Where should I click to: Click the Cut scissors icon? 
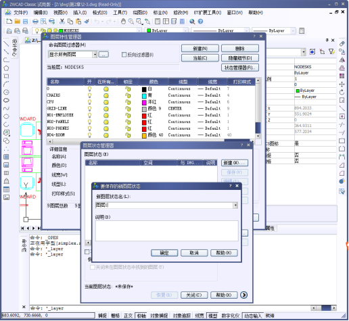click(x=62, y=22)
